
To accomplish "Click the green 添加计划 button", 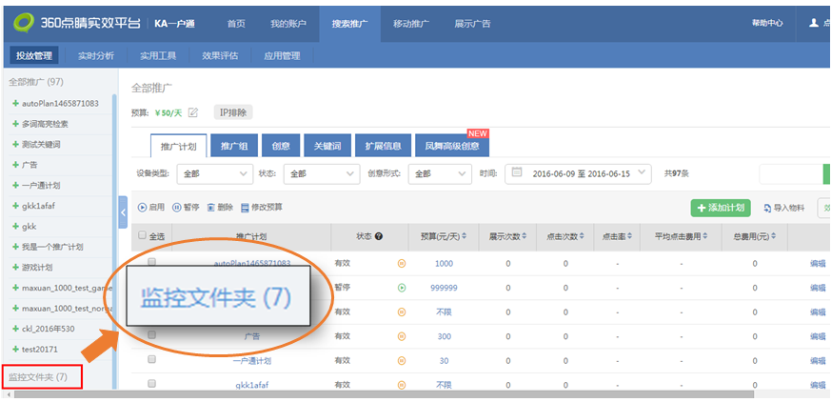I will pos(721,208).
